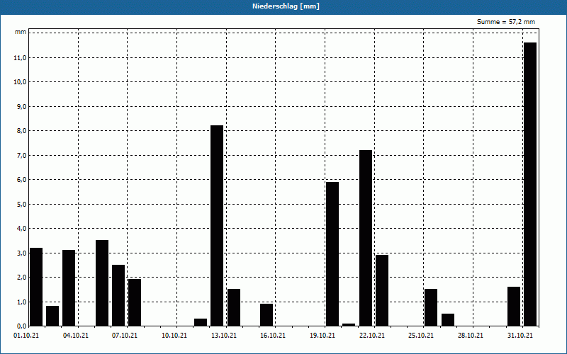This screenshot has height=354, width=567.
Task: Click the 31.10.21 date label
Action: point(520,336)
